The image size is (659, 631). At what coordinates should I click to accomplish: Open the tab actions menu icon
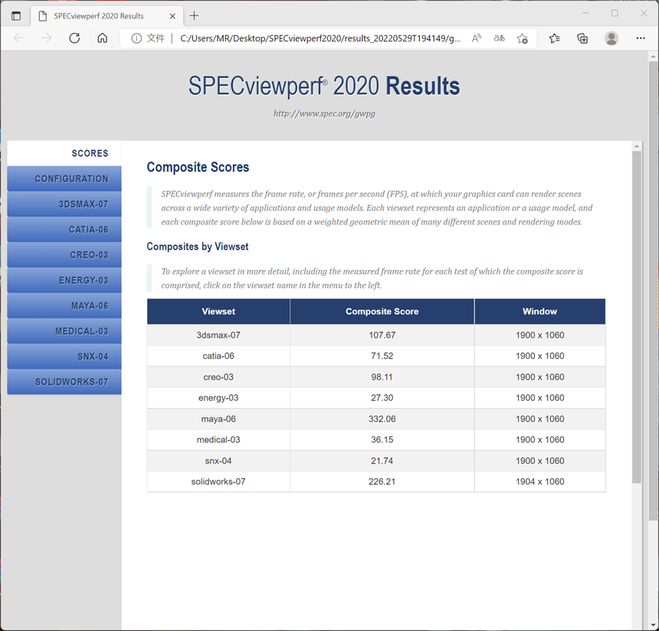[x=16, y=16]
